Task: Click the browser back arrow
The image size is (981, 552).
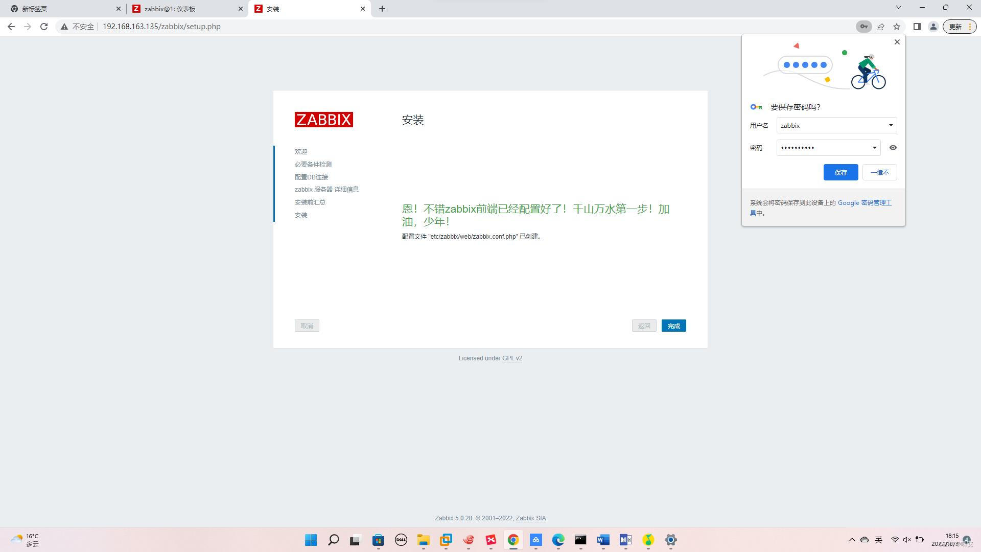Action: click(x=11, y=27)
